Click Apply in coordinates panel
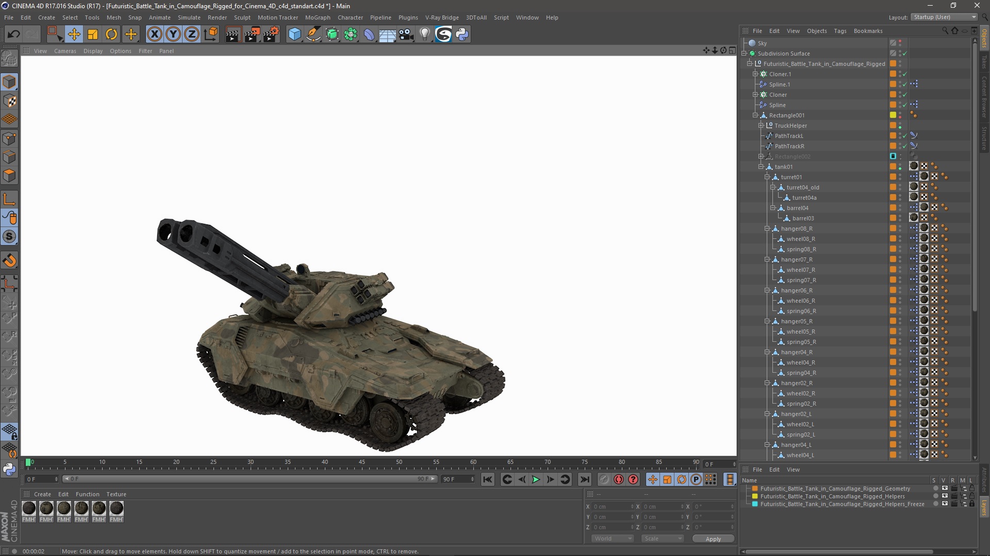Image resolution: width=990 pixels, height=556 pixels. pos(713,539)
